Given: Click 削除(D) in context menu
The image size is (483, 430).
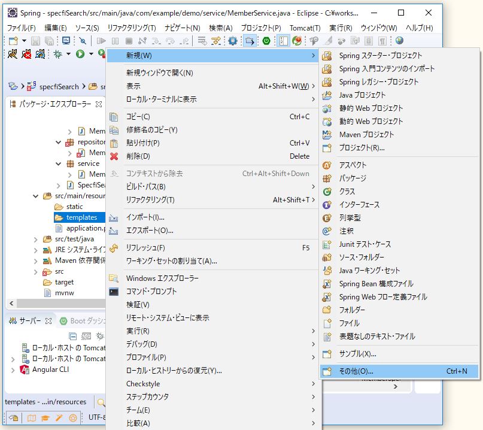Looking at the screenshot, I should click(x=212, y=156).
